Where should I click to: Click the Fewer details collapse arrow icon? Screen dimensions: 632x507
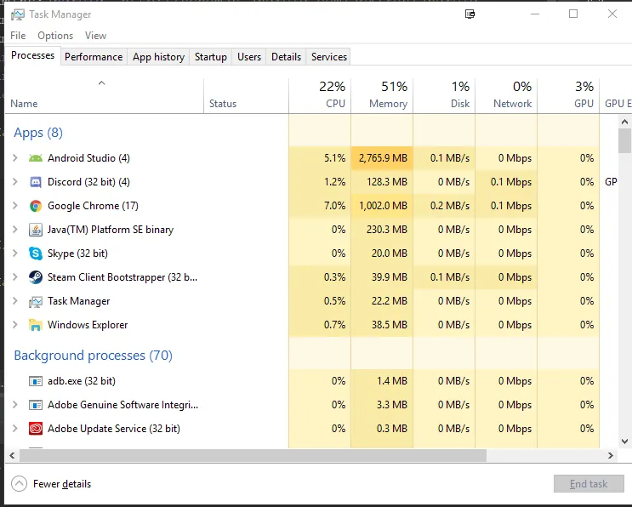click(19, 484)
